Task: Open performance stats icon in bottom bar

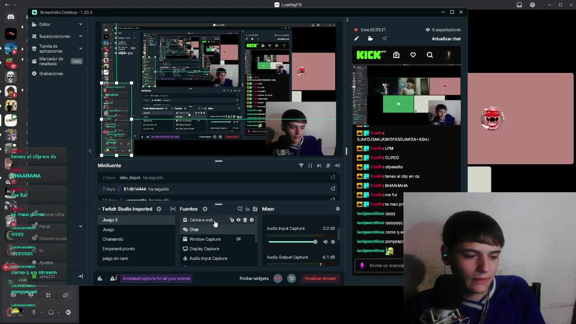Action: click(100, 279)
